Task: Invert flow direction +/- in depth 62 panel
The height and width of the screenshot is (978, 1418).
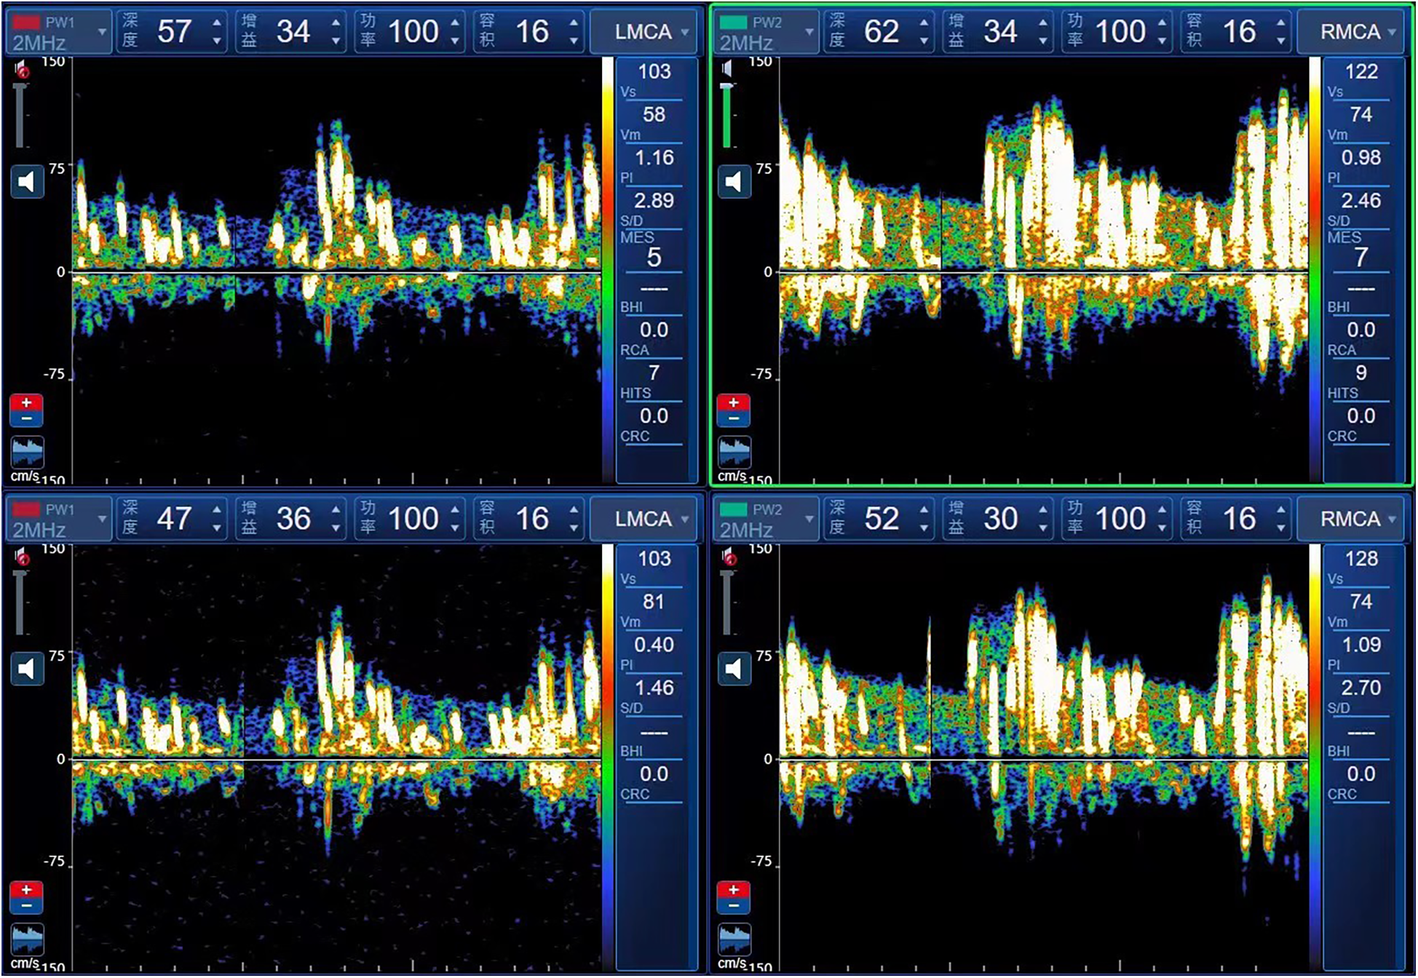Action: [x=734, y=410]
